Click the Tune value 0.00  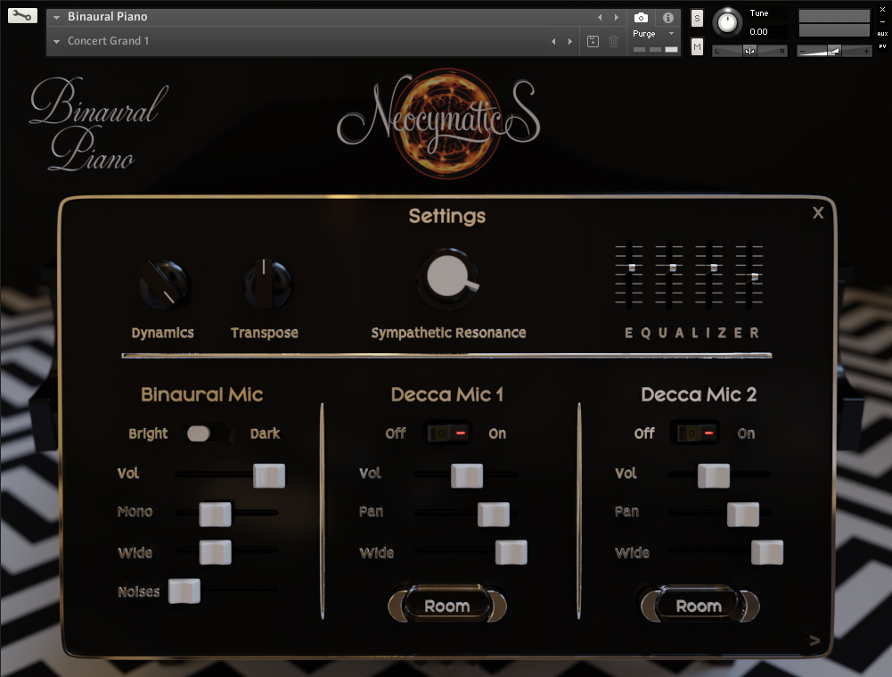(x=758, y=32)
